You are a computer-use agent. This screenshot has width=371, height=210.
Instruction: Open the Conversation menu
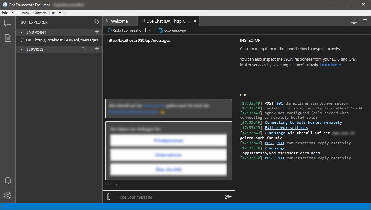tap(44, 12)
